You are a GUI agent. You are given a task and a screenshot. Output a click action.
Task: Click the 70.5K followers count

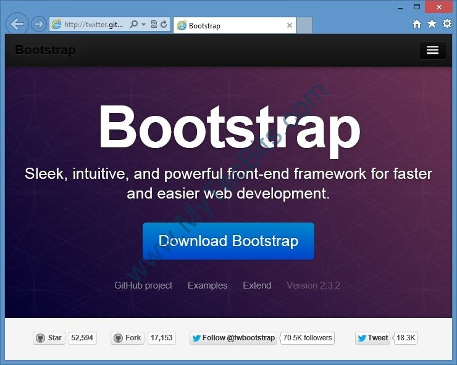pos(308,338)
